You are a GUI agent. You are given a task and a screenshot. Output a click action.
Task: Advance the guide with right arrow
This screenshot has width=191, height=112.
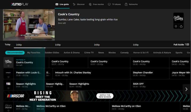tap(186, 89)
